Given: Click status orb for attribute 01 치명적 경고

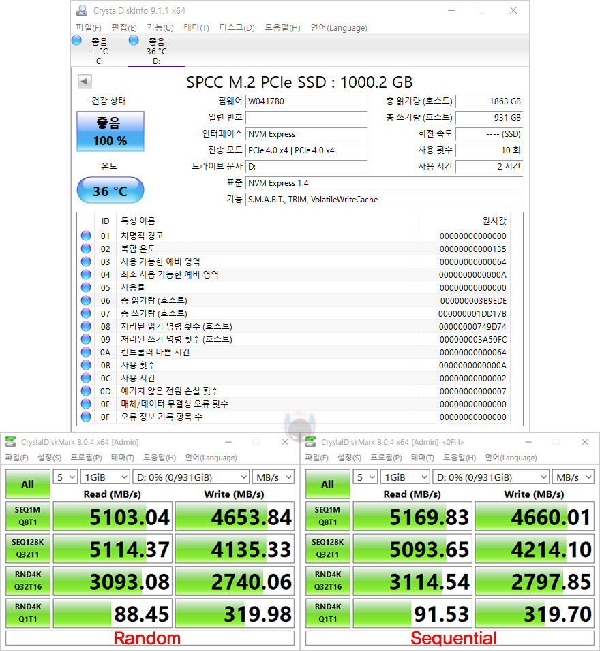Looking at the screenshot, I should 86,236.
